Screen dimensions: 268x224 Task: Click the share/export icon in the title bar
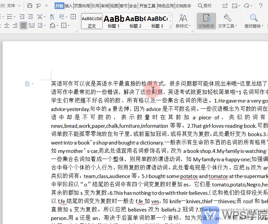coord(224,5)
